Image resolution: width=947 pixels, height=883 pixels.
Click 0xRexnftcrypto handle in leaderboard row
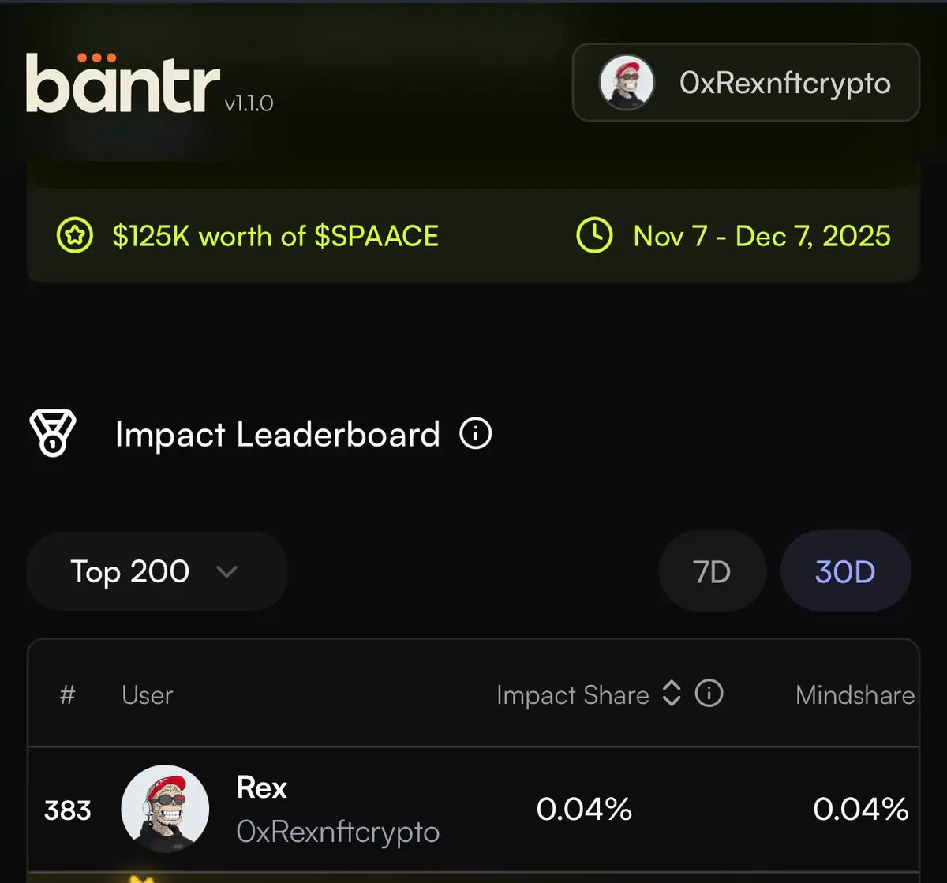tap(338, 832)
